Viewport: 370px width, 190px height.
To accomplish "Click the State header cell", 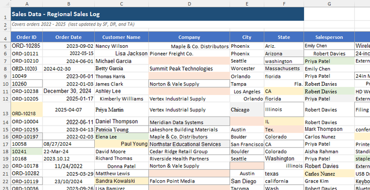I will (x=284, y=37).
